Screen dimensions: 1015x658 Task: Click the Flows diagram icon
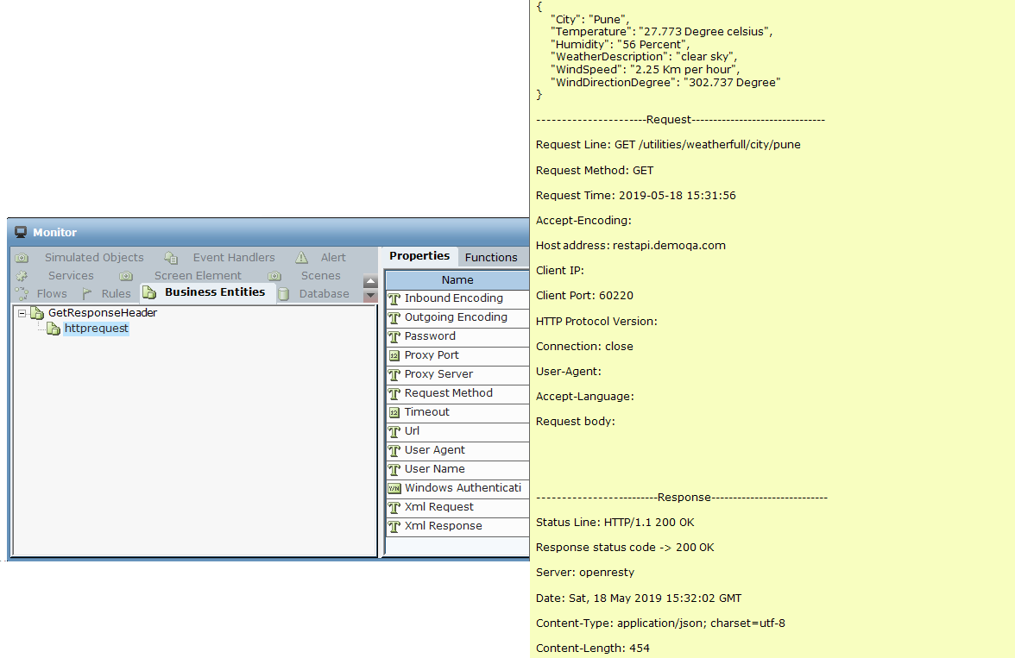click(x=22, y=294)
